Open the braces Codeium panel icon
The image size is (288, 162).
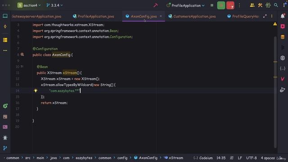click(x=283, y=69)
